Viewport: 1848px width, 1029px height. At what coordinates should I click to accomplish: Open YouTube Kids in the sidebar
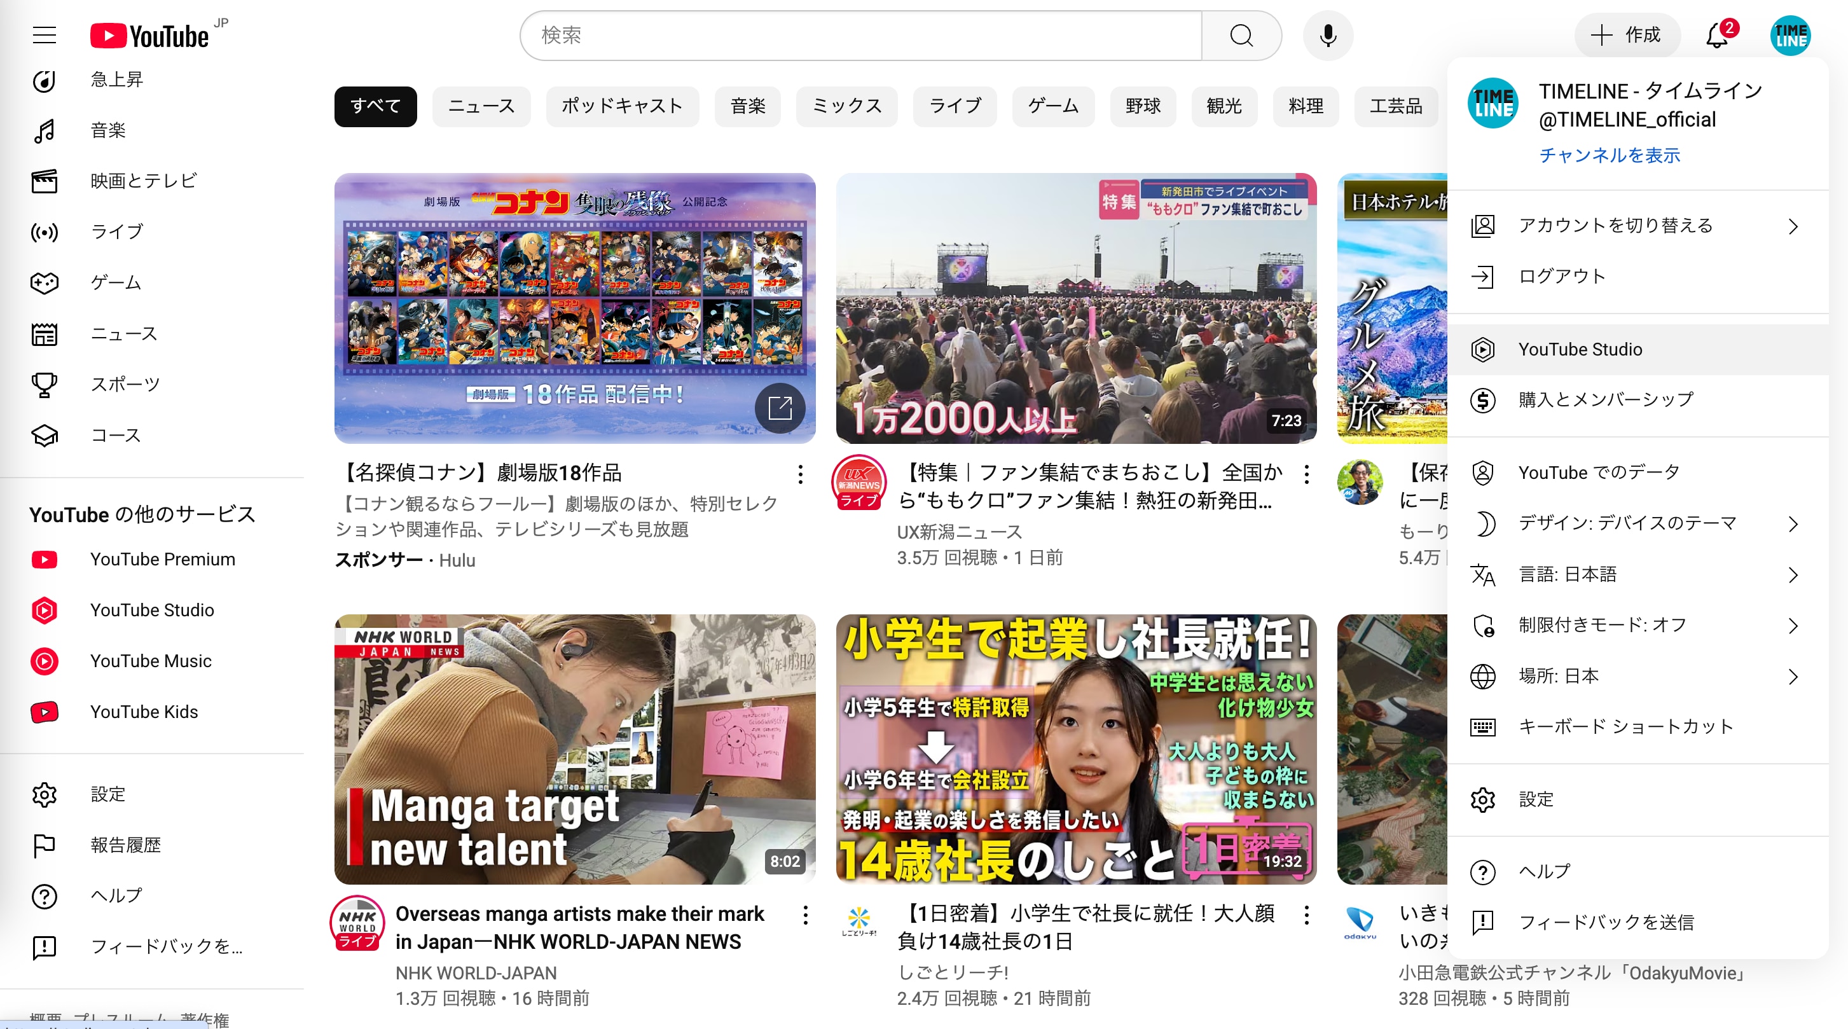[x=152, y=712]
